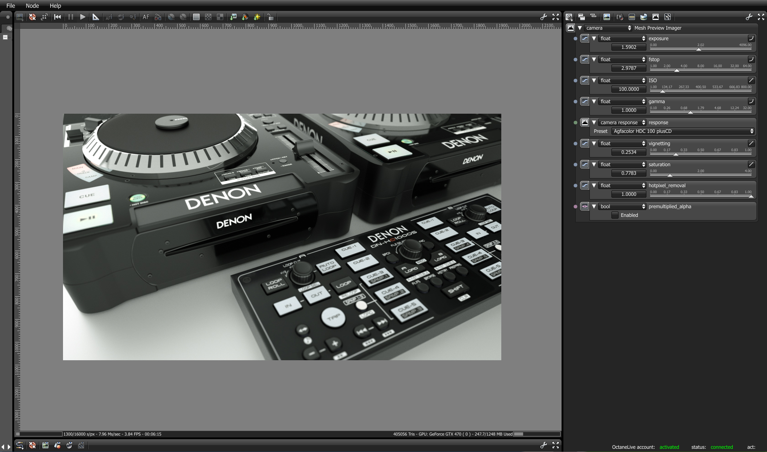Open node inspector wrench settings

pos(749,17)
